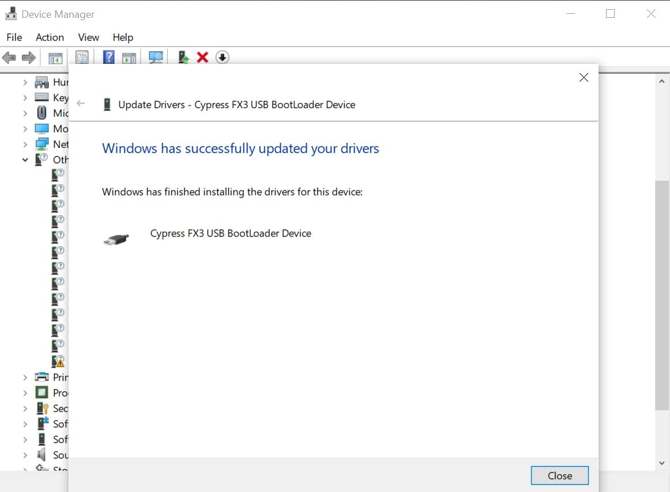Click the Device Manager title bar app icon
670x492 pixels.
11,14
